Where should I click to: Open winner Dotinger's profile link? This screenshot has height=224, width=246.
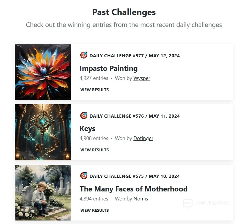pos(143,138)
